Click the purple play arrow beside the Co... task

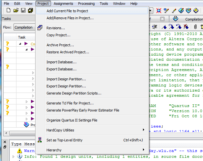(26, 44)
